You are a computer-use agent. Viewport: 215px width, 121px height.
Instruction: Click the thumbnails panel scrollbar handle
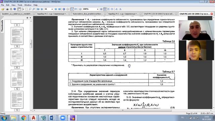tap(31, 44)
